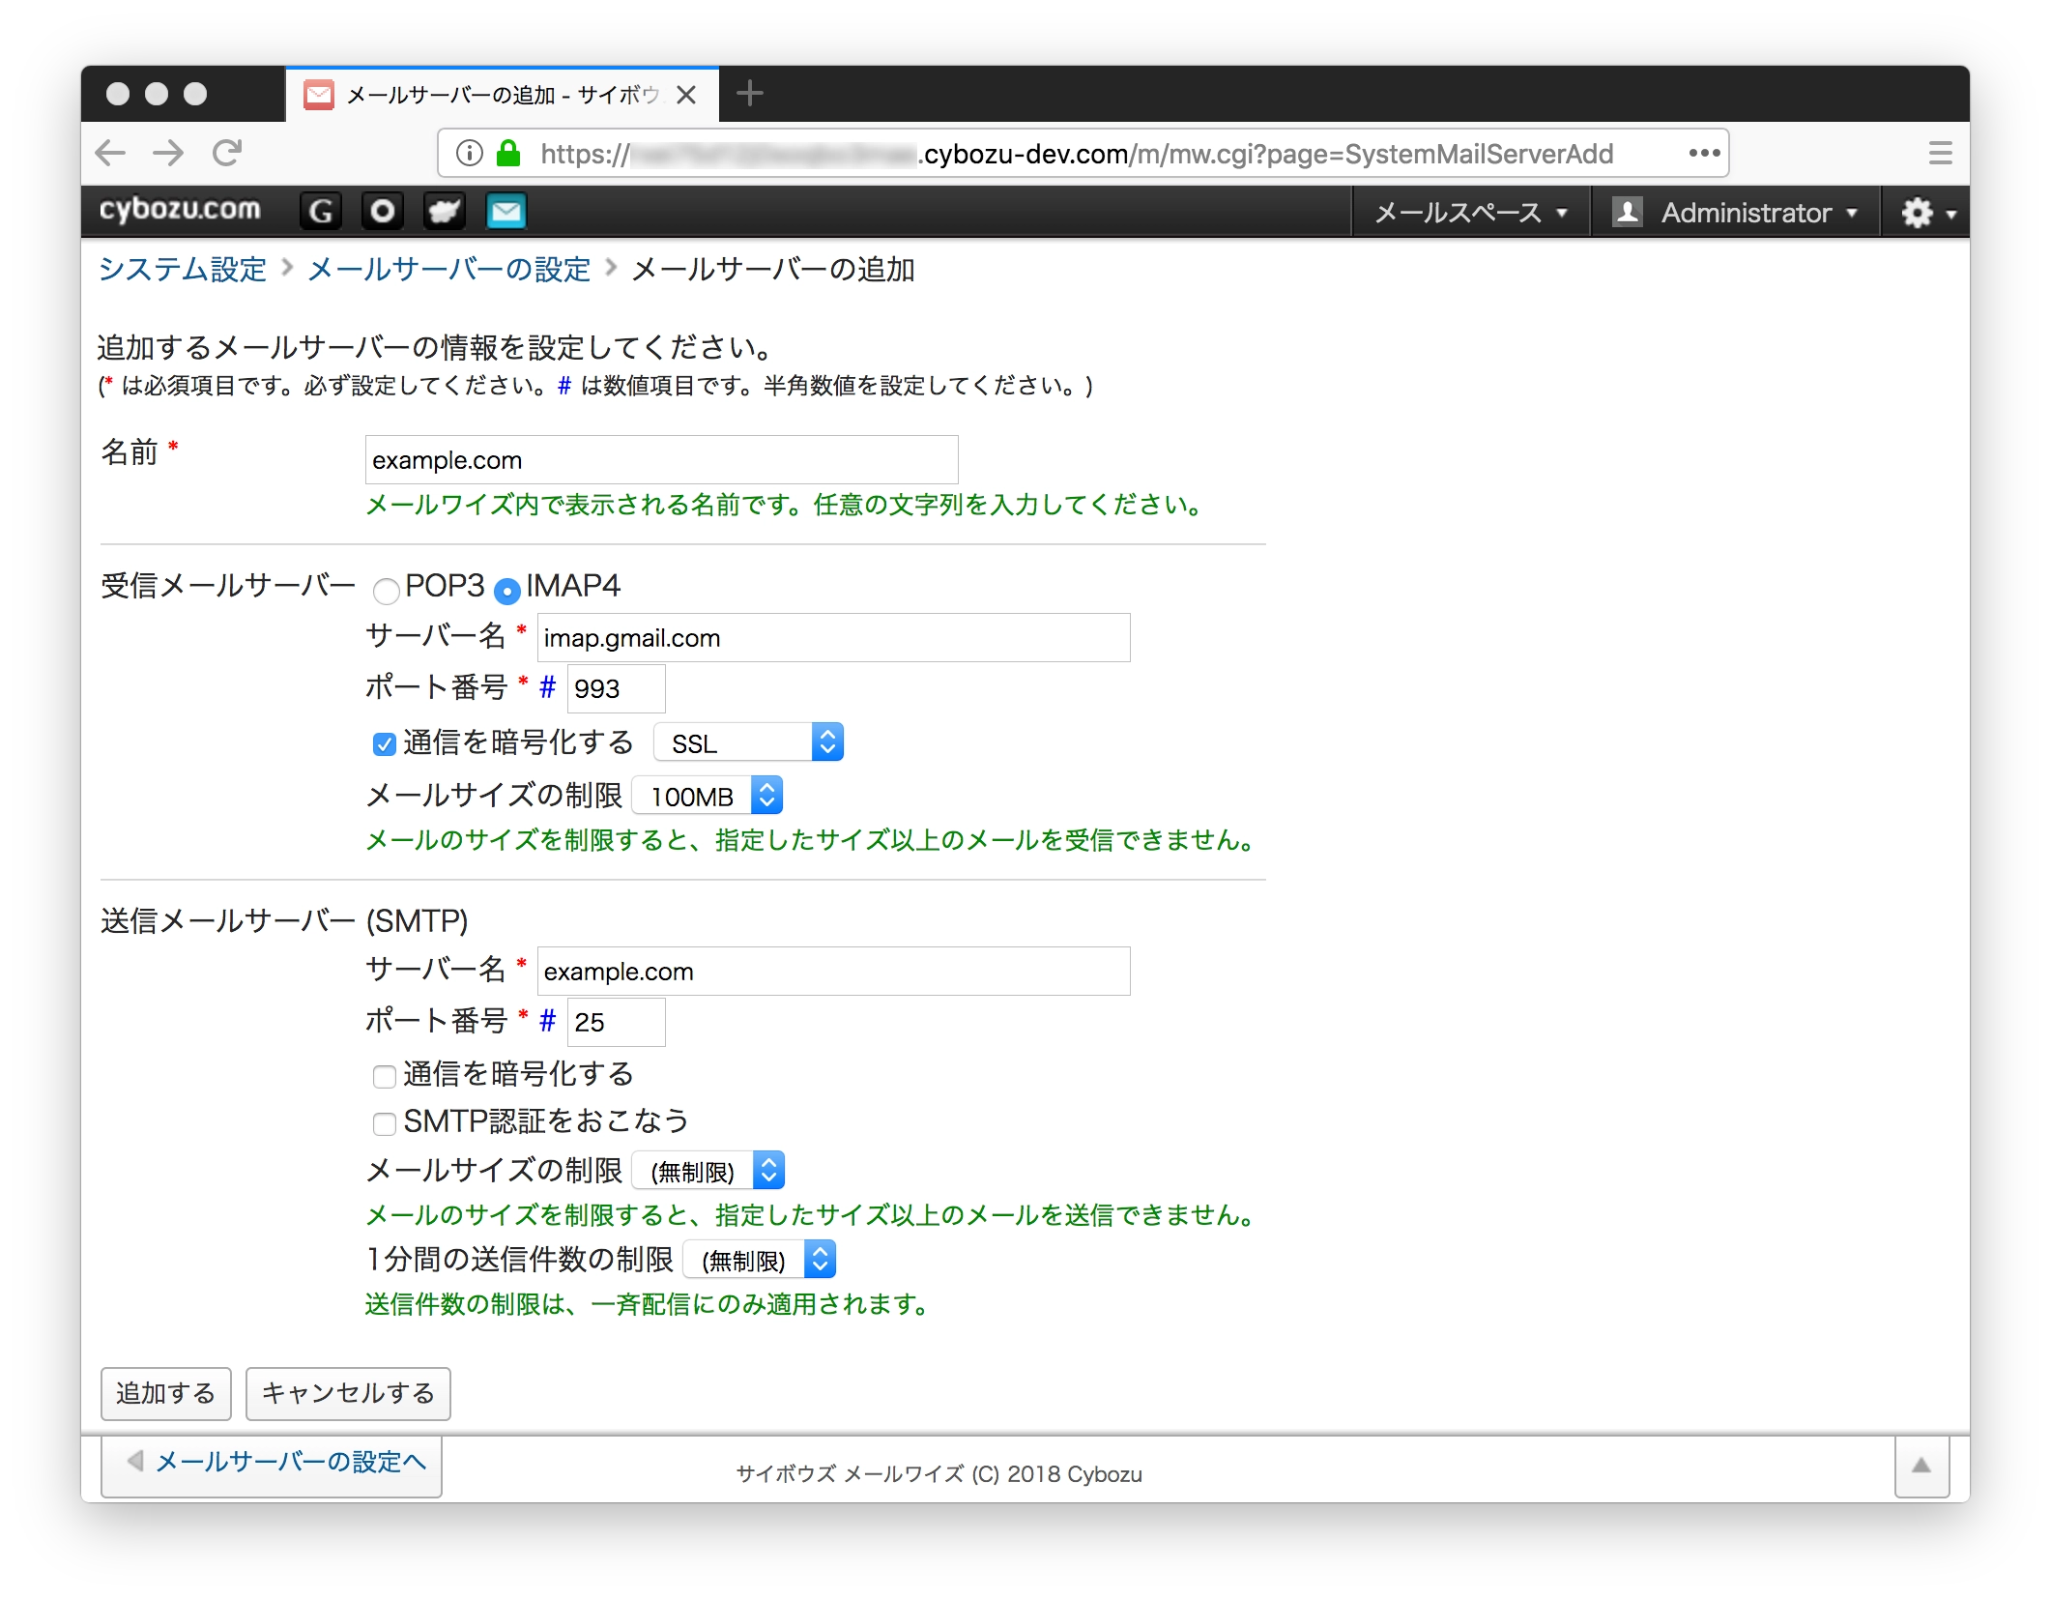
Task: Open the 100MB mail size dropdown
Action: pos(707,796)
